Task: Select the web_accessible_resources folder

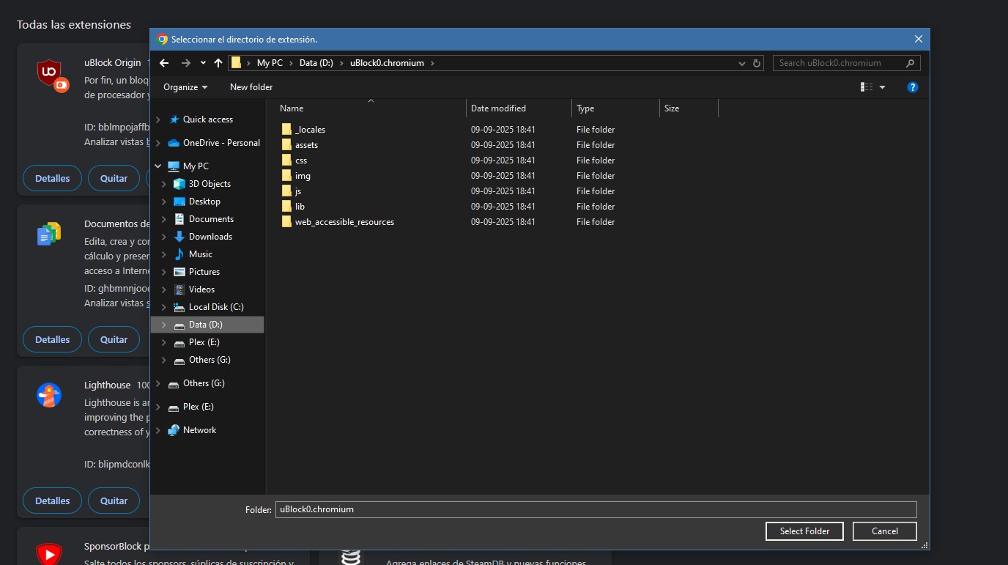Action: (344, 222)
